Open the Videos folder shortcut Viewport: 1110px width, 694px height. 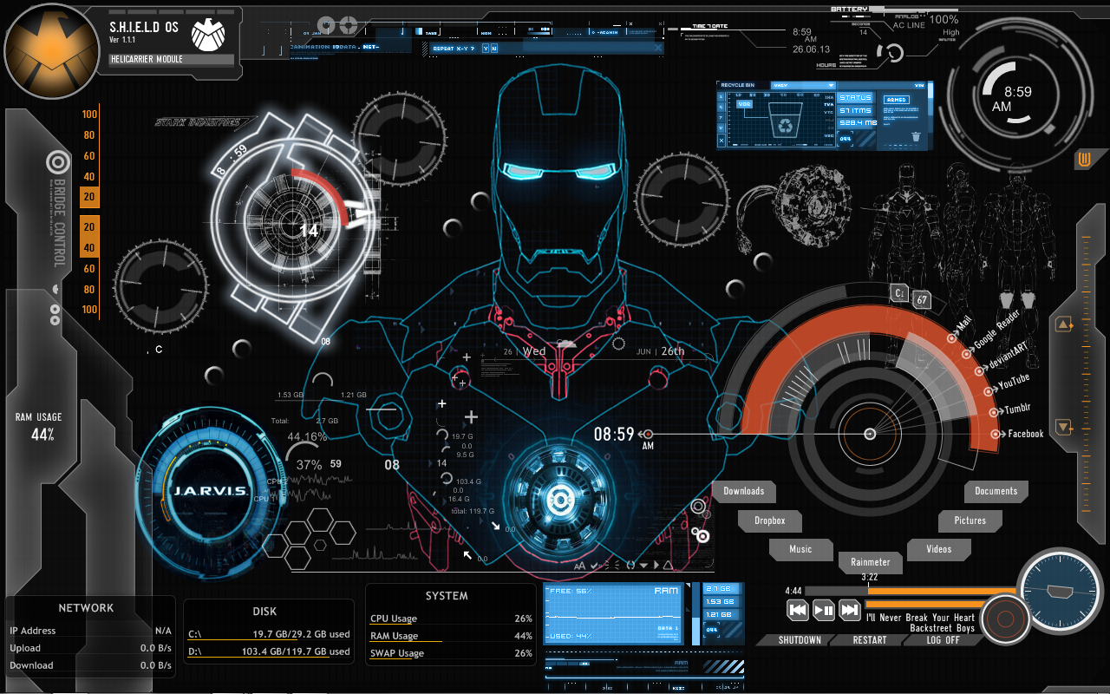tap(938, 549)
